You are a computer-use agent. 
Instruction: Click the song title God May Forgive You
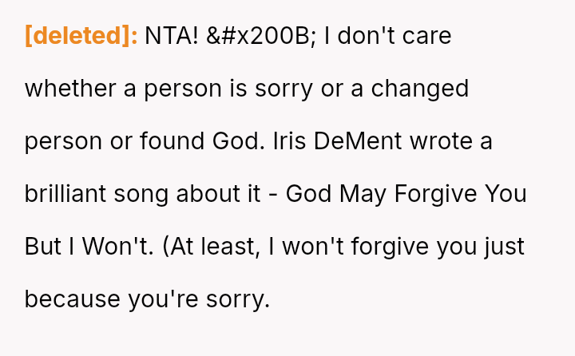[406, 194]
